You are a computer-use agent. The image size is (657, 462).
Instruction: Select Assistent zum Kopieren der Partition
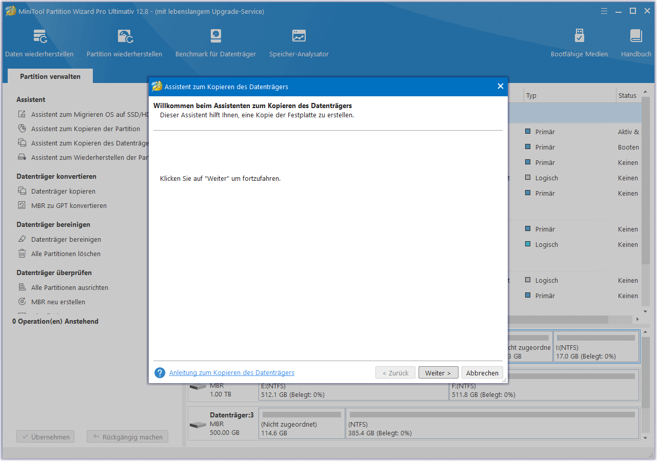click(86, 129)
